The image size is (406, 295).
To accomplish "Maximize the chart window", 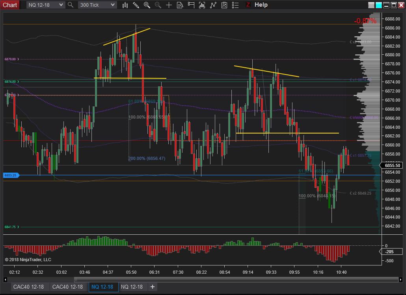I will pos(394,5).
